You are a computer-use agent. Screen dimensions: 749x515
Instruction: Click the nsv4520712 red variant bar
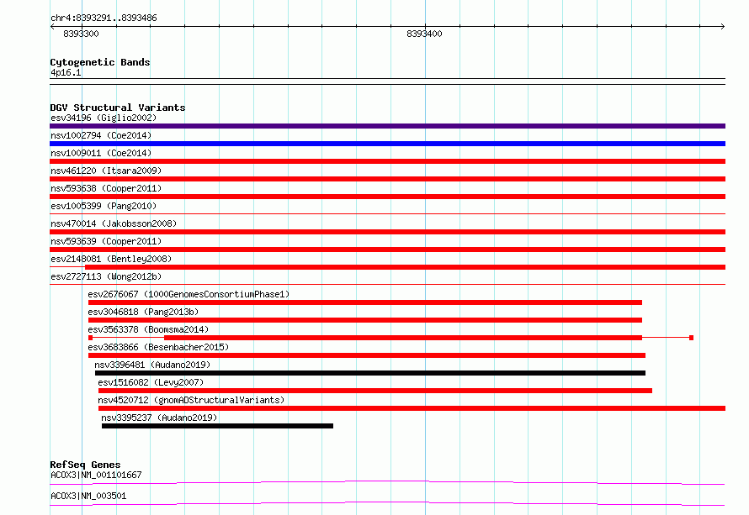coord(412,408)
